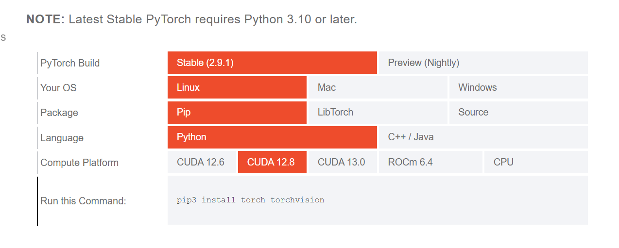Click the Run this Command label
The width and height of the screenshot is (619, 248).
coord(83,201)
